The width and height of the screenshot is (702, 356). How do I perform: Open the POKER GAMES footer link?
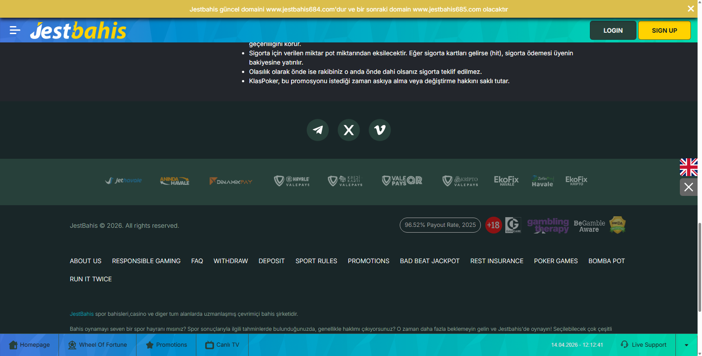(556, 261)
